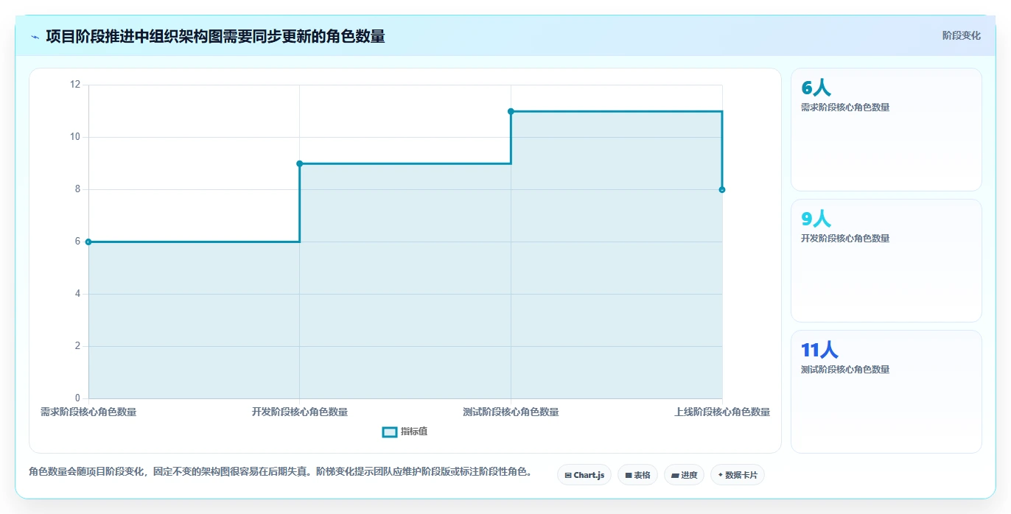Image resolution: width=1011 pixels, height=514 pixels.
Task: Click the y-axis tick label 10
Action: point(74,137)
